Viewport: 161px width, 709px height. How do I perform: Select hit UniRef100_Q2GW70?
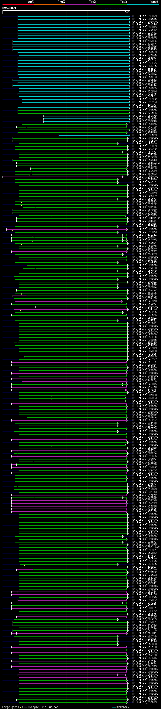pos(144,180)
